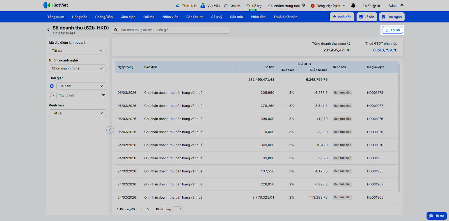Select the Cả năm radio button
449x221 pixels.
(x=52, y=86)
